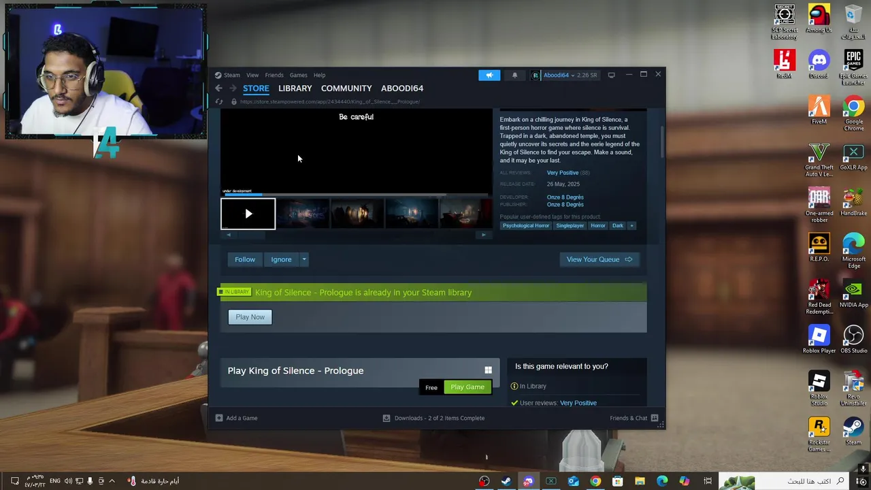The height and width of the screenshot is (490, 871).
Task: Open Steam icon in the taskbar
Action: tap(506, 481)
